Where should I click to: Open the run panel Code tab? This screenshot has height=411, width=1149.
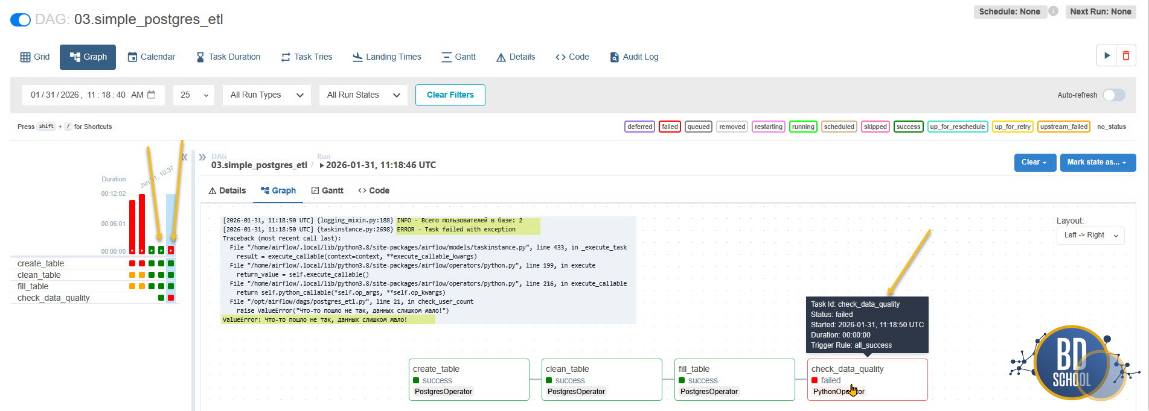[374, 190]
